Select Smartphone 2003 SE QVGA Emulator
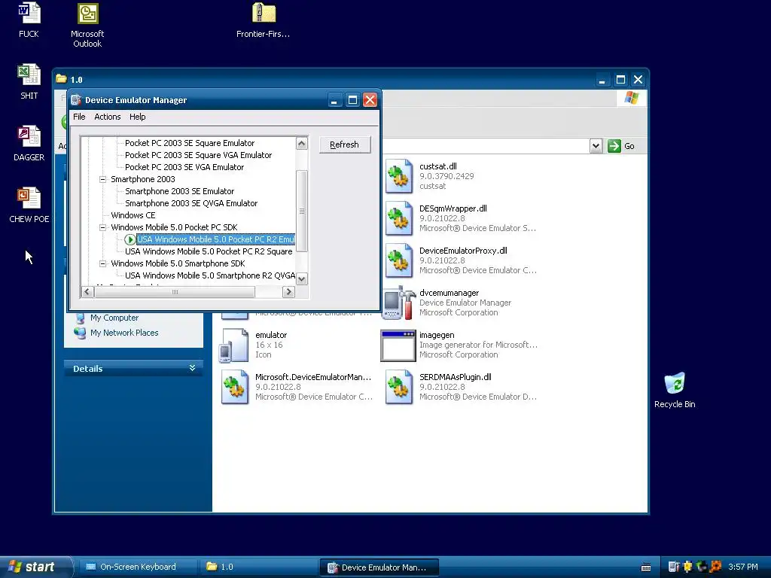 191,203
